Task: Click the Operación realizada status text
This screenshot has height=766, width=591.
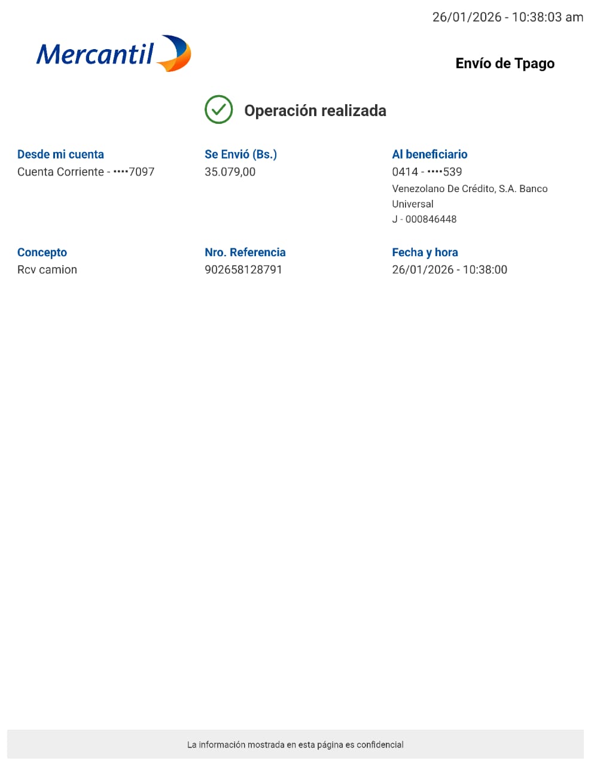Action: point(315,111)
